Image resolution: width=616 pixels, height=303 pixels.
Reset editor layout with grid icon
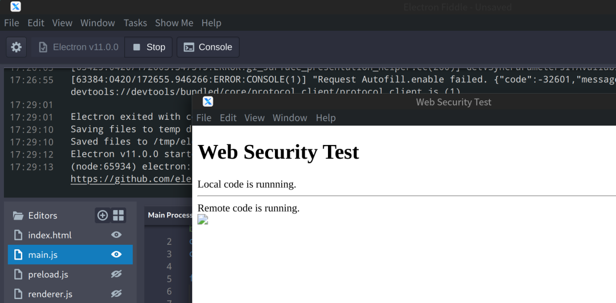(x=118, y=215)
